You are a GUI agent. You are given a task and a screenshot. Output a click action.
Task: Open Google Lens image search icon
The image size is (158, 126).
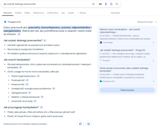(111, 4)
